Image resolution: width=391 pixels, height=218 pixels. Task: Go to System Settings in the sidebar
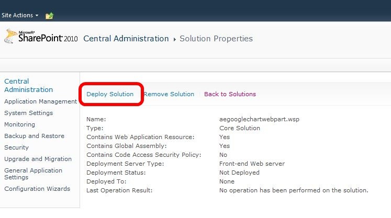[x=28, y=113]
